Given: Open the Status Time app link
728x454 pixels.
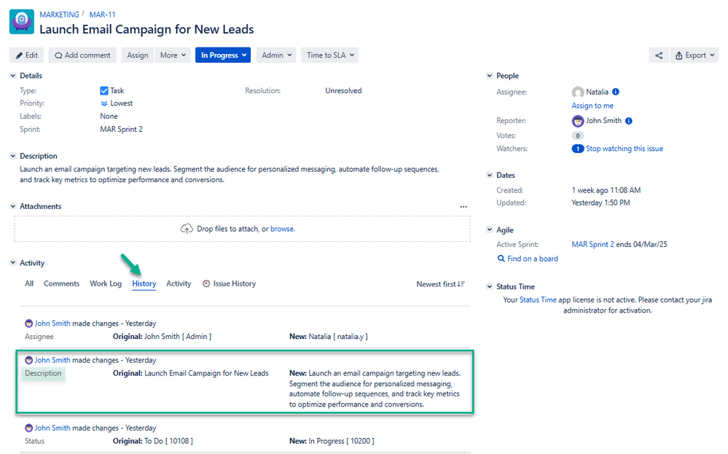Looking at the screenshot, I should point(538,300).
